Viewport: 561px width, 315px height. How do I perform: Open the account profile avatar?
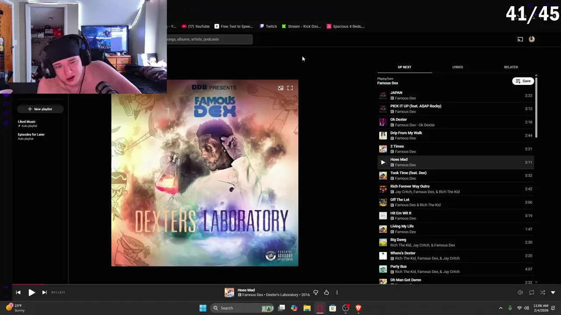pyautogui.click(x=532, y=39)
